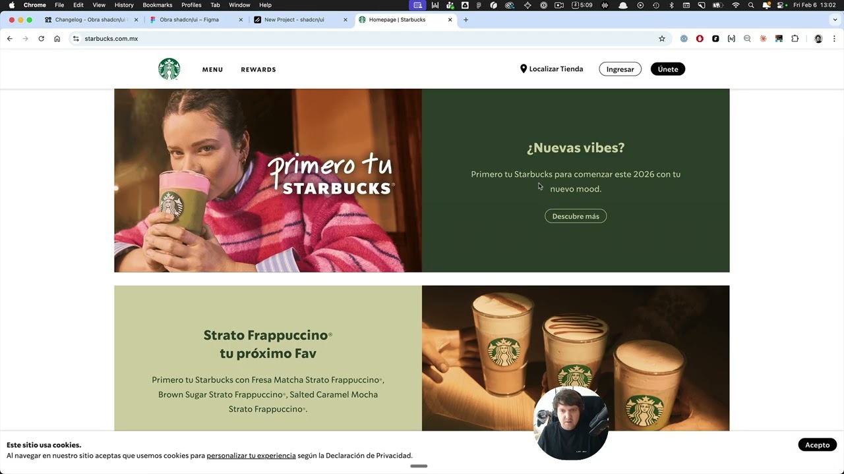
Task: Close the New Project - shadcn/ui tab
Action: pyautogui.click(x=346, y=20)
